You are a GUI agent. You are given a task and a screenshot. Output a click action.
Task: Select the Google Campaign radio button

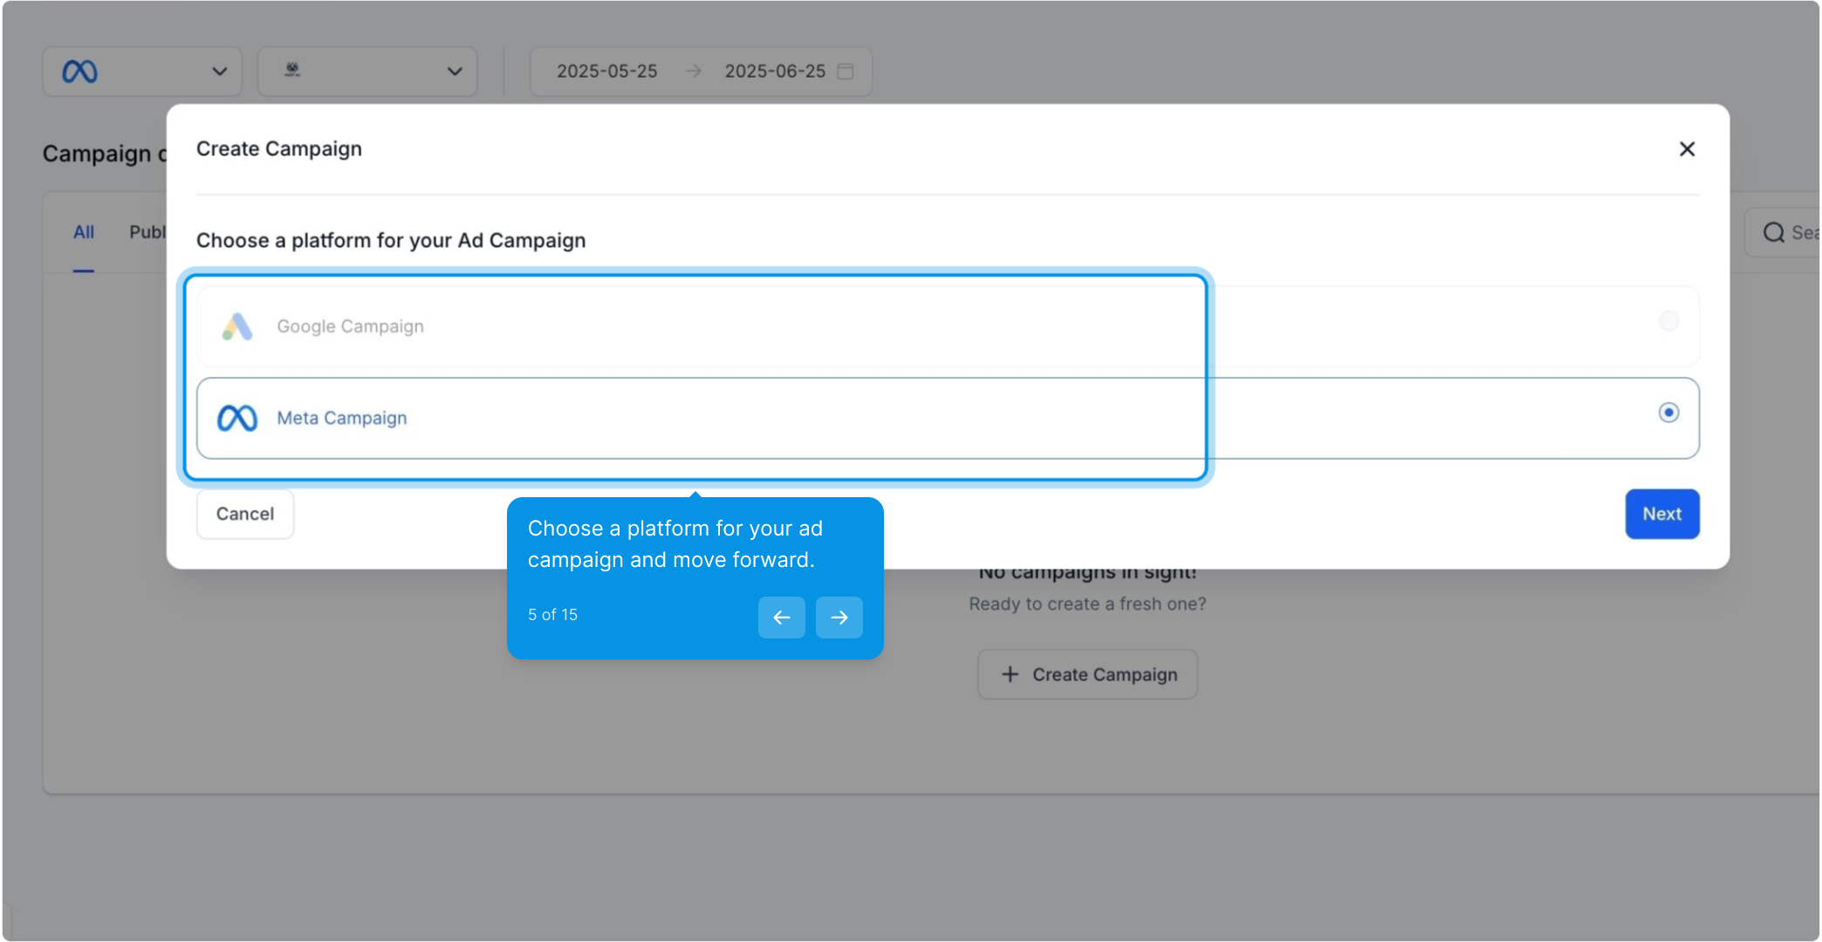[1668, 321]
